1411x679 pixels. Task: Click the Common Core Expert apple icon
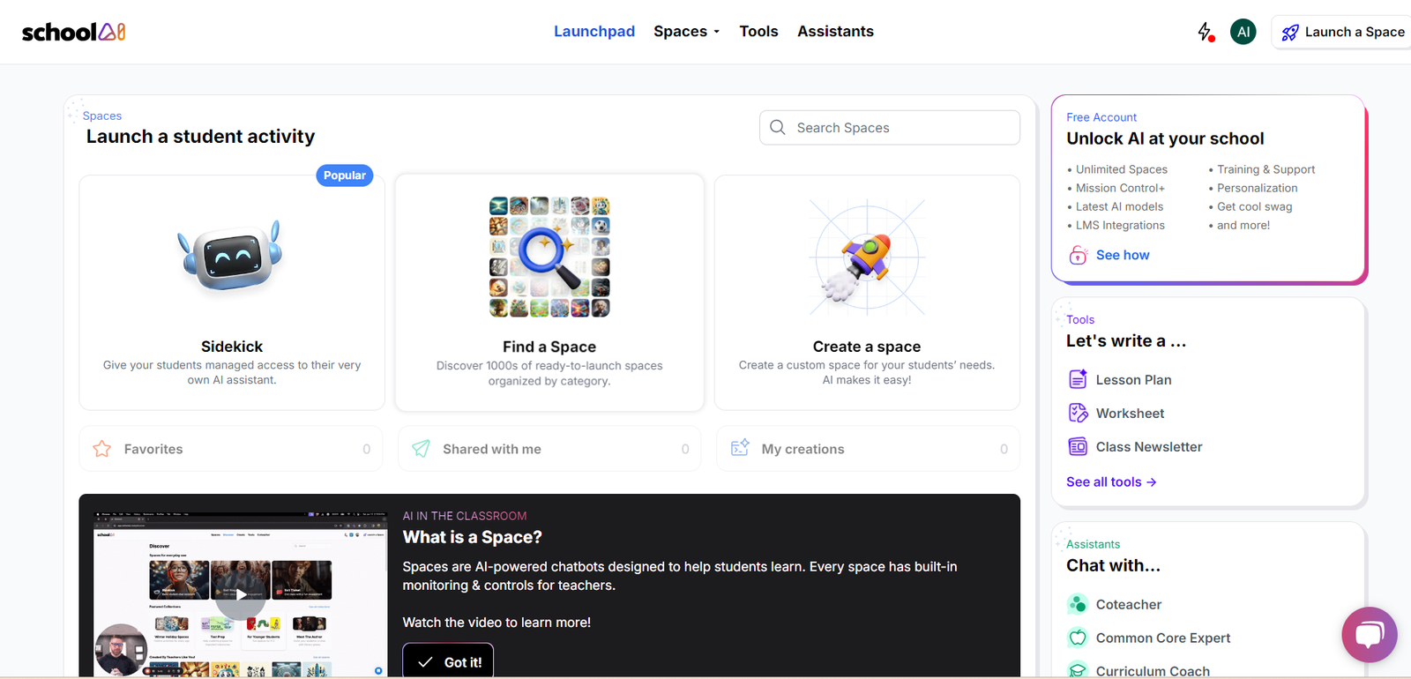coord(1078,638)
